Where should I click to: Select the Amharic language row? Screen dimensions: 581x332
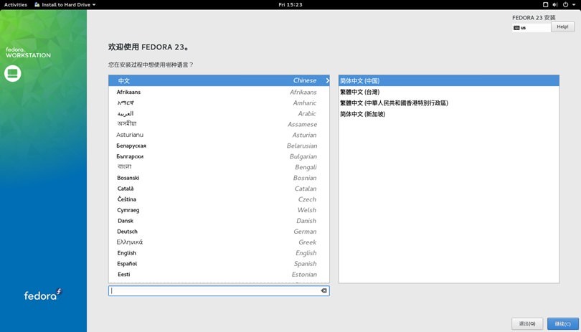point(219,103)
